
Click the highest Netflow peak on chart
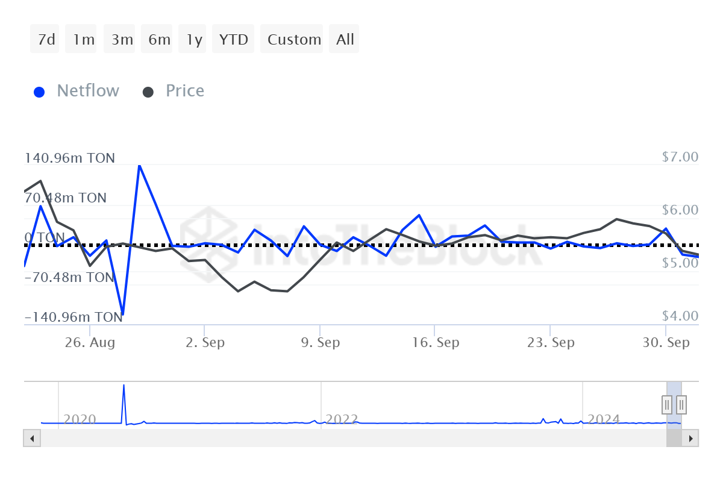(139, 165)
